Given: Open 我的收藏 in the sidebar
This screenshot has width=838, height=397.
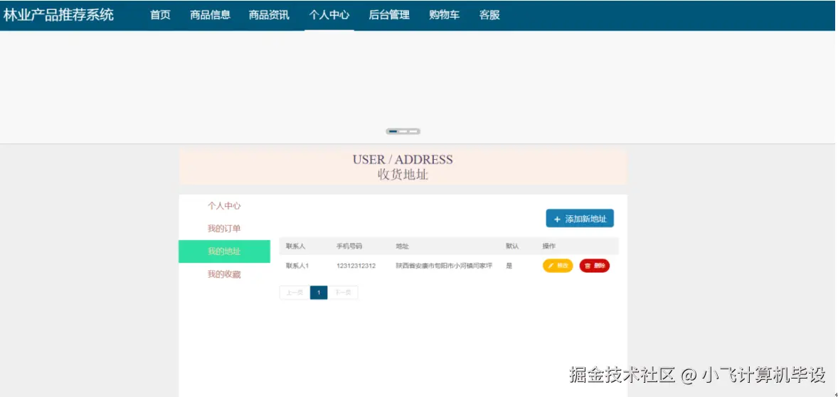Looking at the screenshot, I should coord(224,275).
